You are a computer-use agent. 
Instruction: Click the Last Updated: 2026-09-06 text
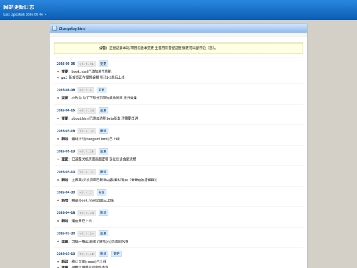click(x=23, y=15)
